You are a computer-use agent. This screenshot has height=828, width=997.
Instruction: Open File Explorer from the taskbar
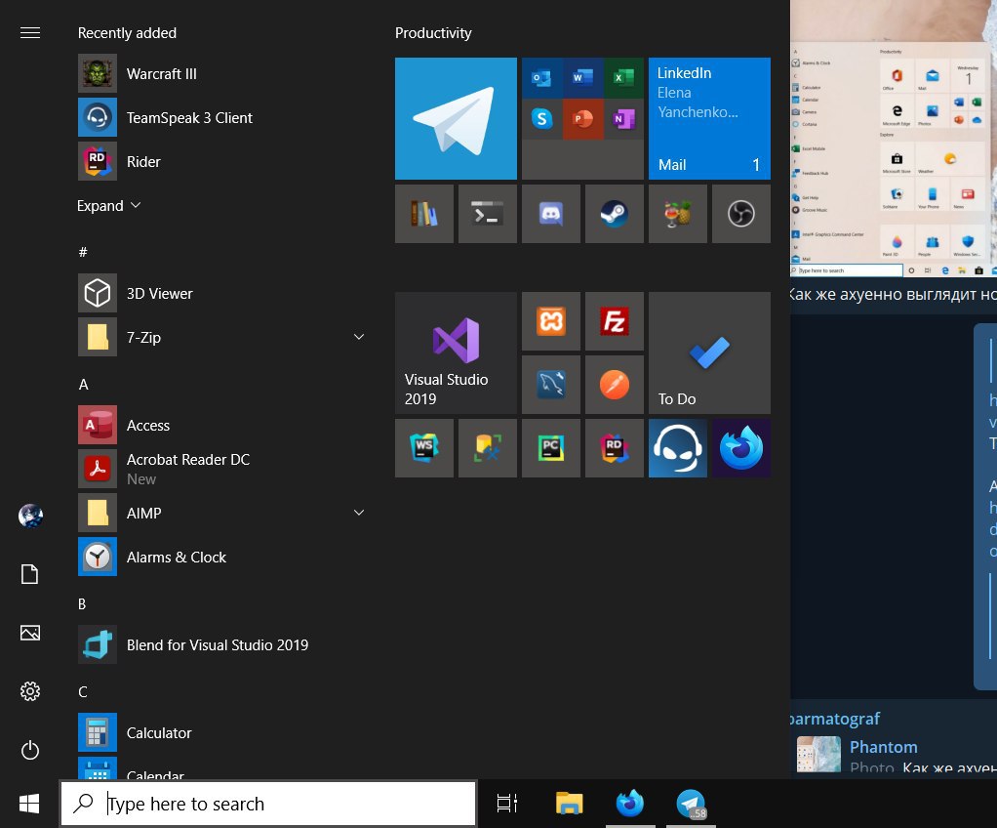click(569, 804)
